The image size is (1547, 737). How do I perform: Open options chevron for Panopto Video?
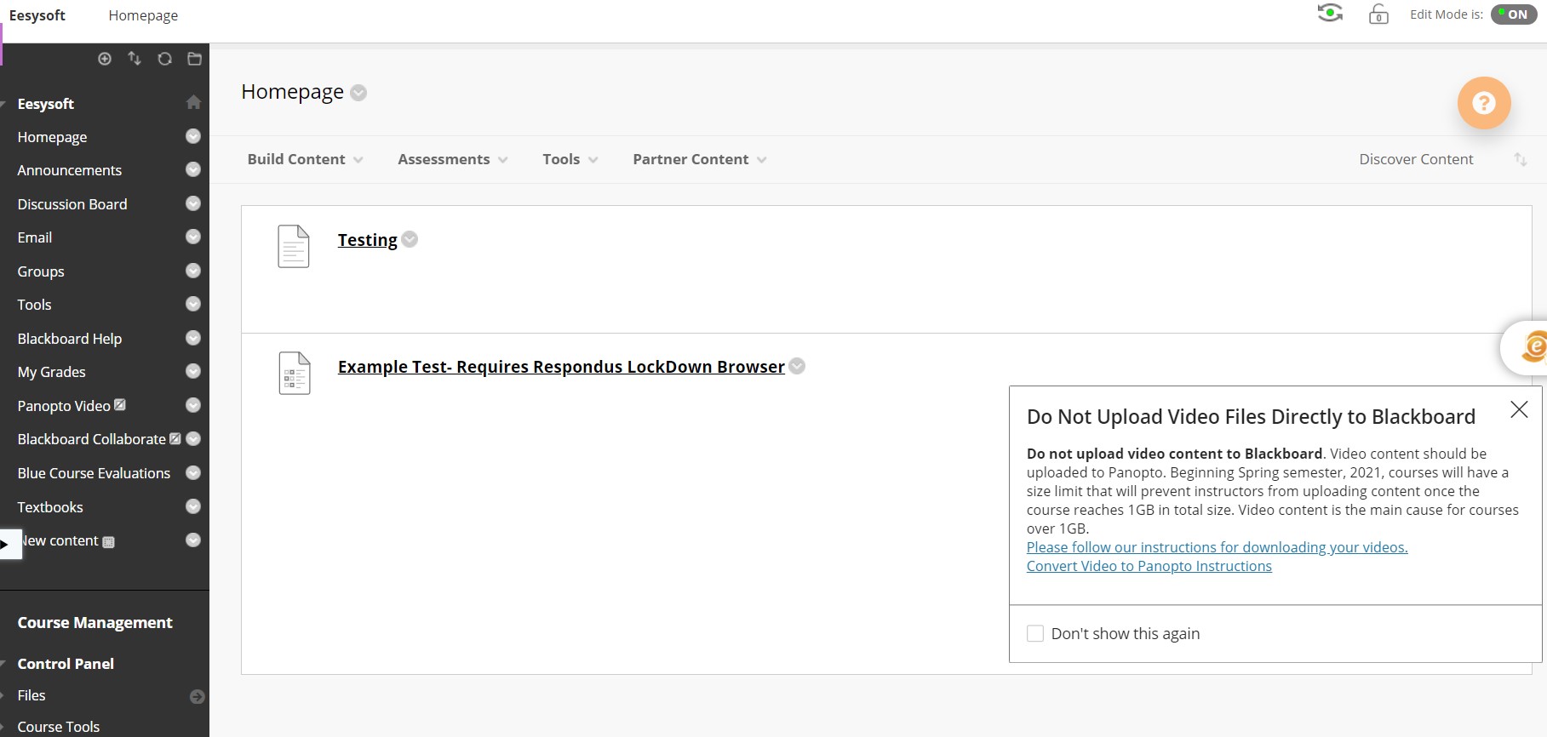pos(193,405)
